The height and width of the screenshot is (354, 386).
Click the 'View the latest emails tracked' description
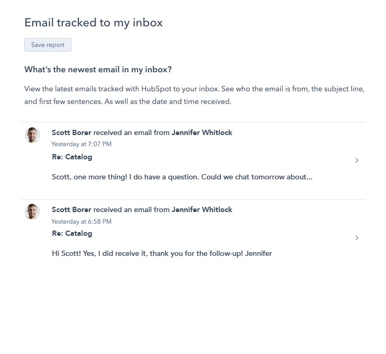tap(194, 95)
